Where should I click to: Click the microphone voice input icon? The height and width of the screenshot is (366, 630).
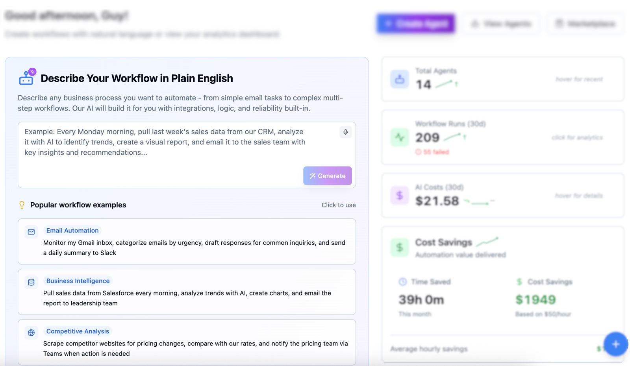(x=345, y=132)
